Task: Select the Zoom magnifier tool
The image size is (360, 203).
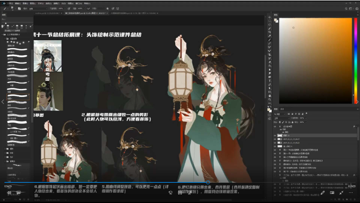Action: 269,100
